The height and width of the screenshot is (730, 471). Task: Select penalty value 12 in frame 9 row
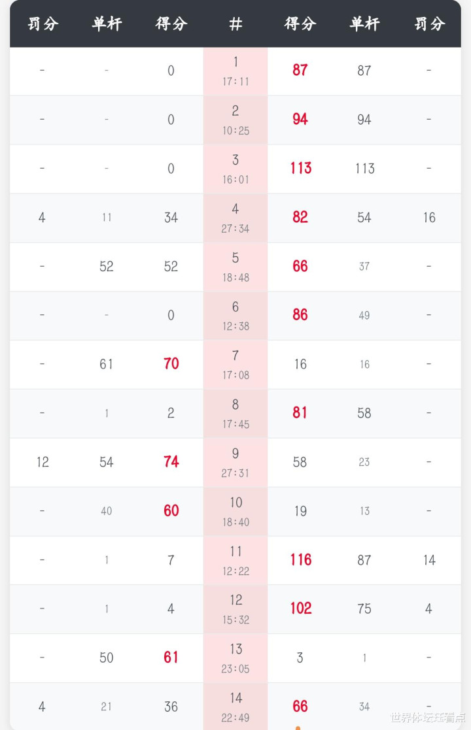(x=43, y=462)
